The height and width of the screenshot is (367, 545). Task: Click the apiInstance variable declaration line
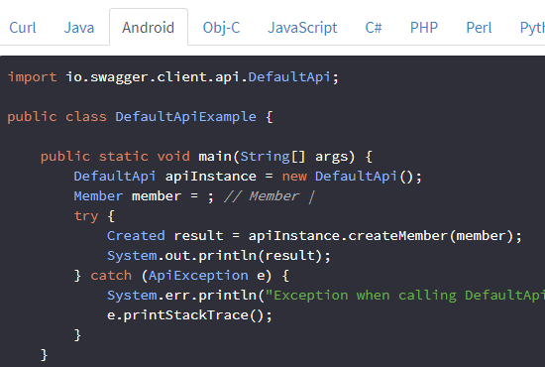pyautogui.click(x=248, y=177)
